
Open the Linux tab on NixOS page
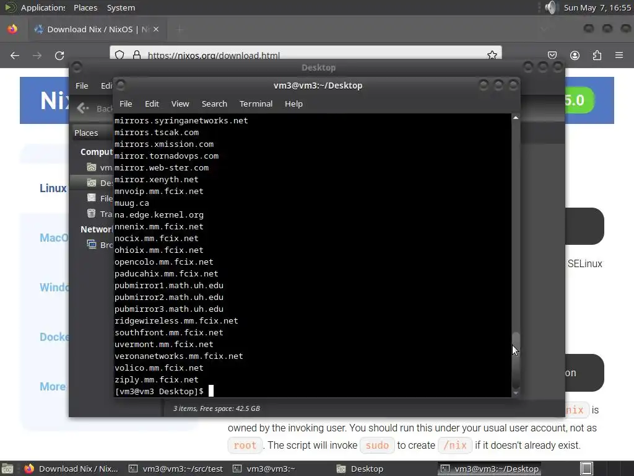[53, 188]
